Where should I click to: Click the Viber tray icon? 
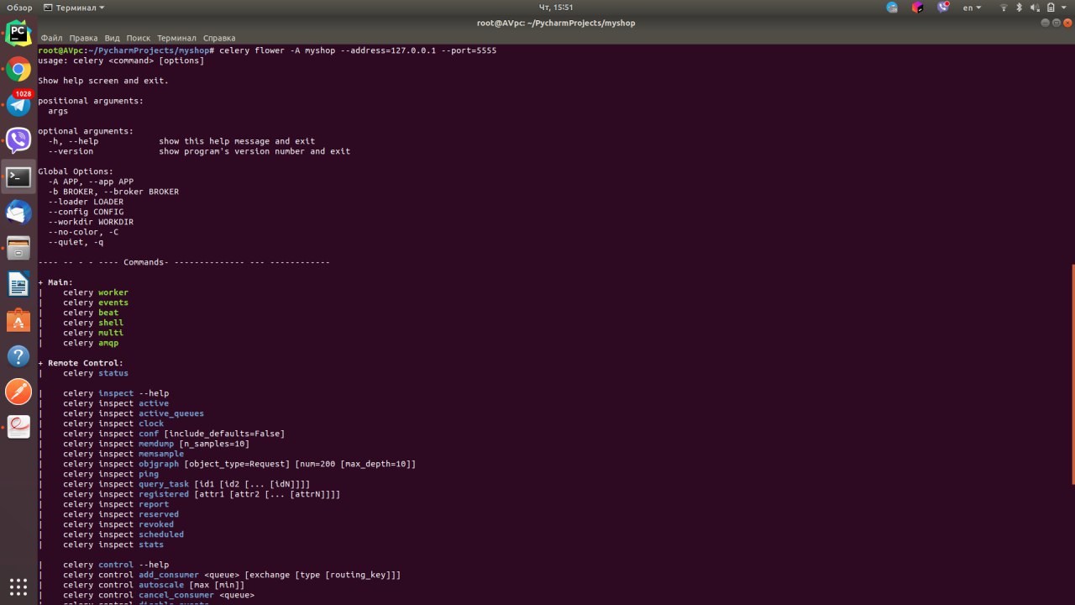click(943, 7)
